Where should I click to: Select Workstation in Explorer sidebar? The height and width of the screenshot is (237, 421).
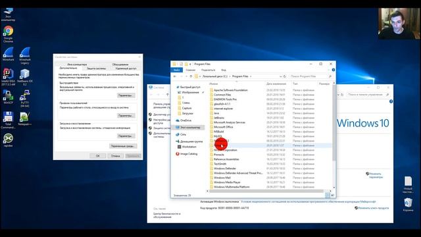(x=187, y=147)
